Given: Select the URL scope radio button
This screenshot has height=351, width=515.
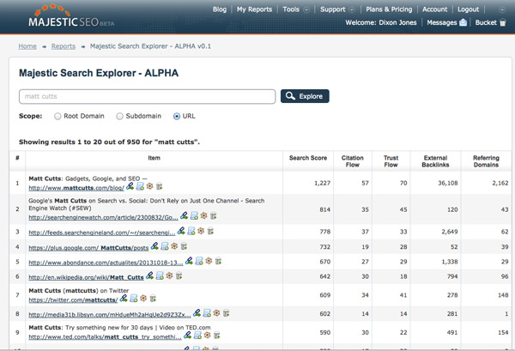Looking at the screenshot, I should [x=177, y=116].
